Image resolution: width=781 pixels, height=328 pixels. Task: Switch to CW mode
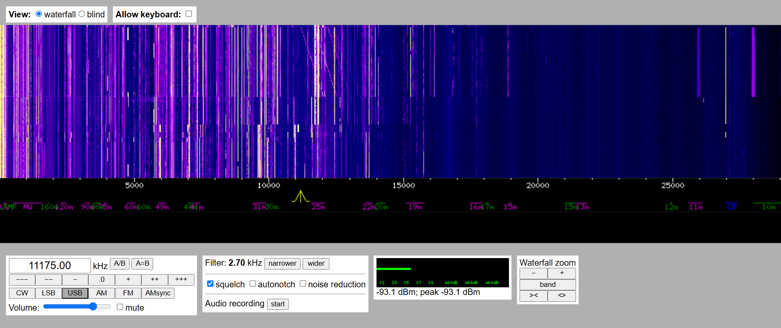tap(22, 293)
